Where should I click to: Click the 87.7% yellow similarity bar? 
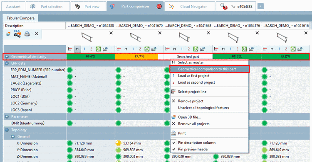pyautogui.click(x=136, y=56)
